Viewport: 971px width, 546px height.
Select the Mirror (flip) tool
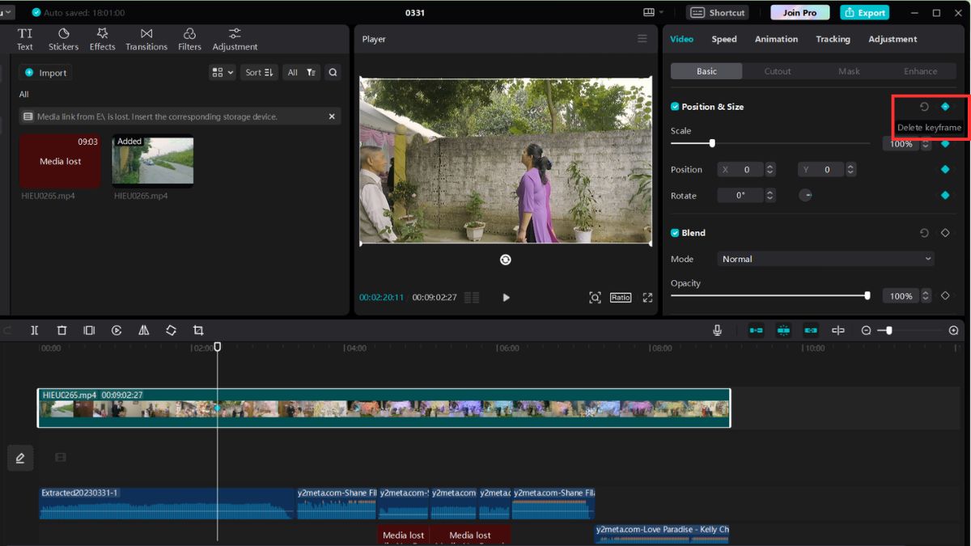(143, 330)
